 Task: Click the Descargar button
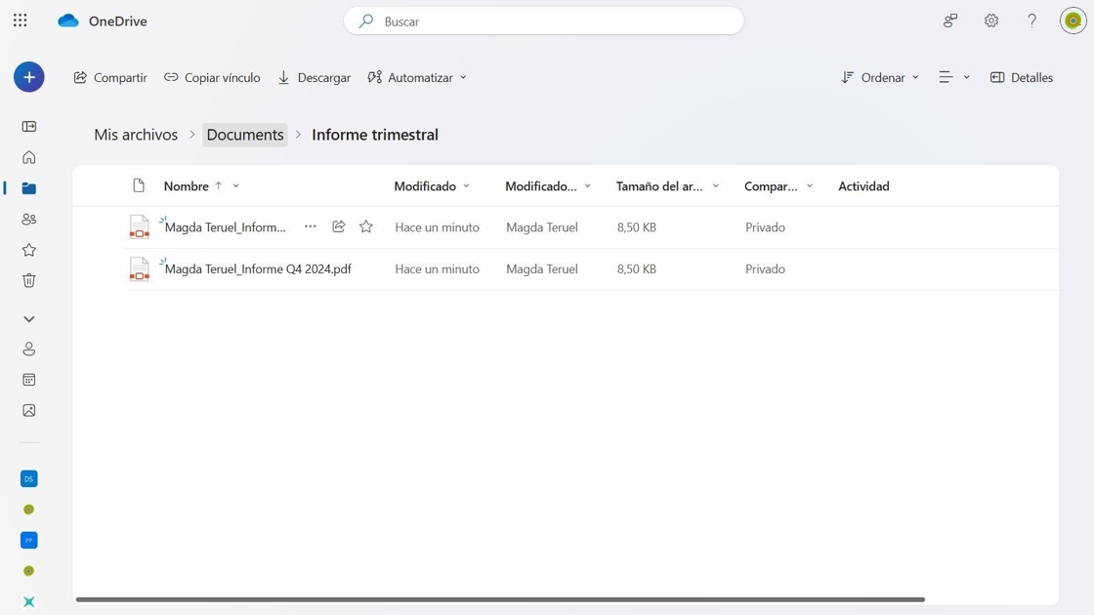pyautogui.click(x=315, y=77)
